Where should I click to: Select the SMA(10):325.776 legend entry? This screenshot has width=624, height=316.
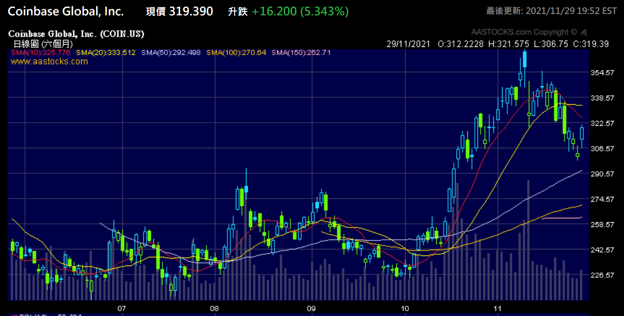(41, 53)
